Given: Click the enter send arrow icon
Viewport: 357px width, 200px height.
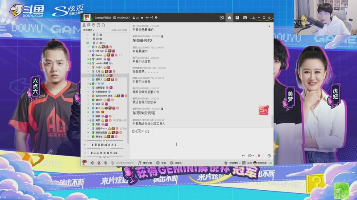Looking at the screenshot, I should pos(243,156).
